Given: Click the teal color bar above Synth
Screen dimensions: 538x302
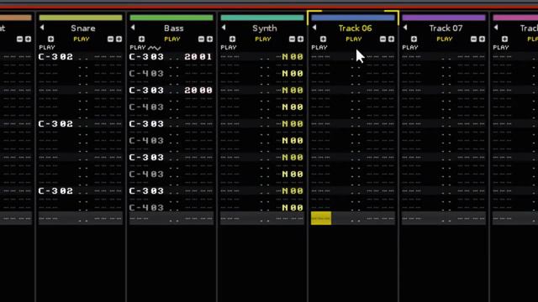Looking at the screenshot, I should click(262, 18).
